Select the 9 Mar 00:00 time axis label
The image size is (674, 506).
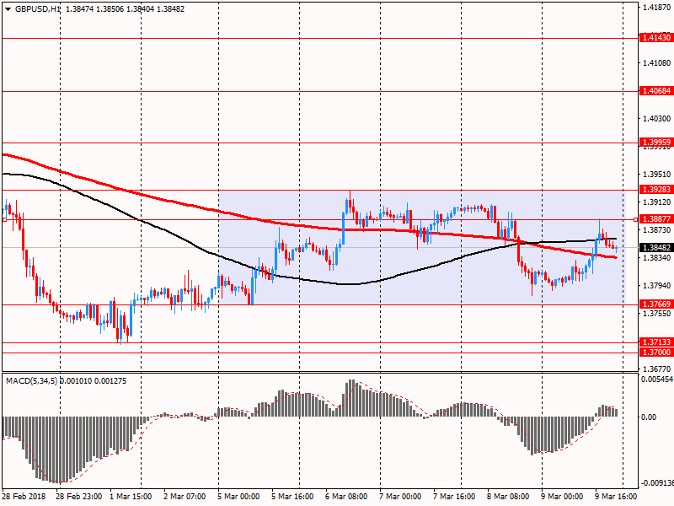(x=562, y=497)
